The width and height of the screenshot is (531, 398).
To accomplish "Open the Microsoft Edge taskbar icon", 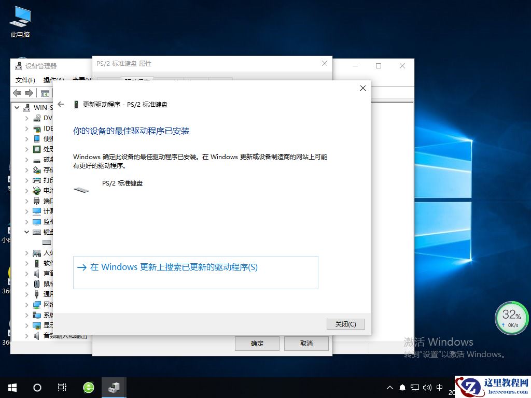I will 88,387.
